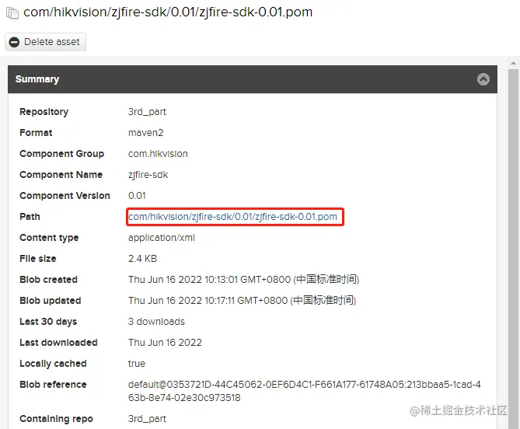Image resolution: width=520 pixels, height=429 pixels.
Task: Click the Repository field label
Action: [x=44, y=112]
